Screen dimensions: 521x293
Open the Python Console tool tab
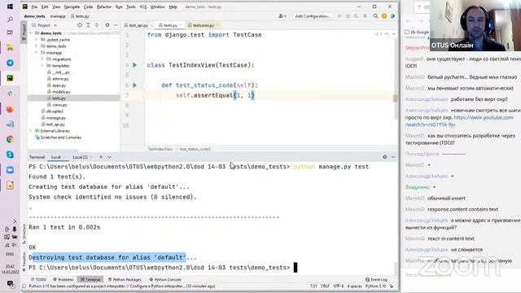tap(165, 279)
